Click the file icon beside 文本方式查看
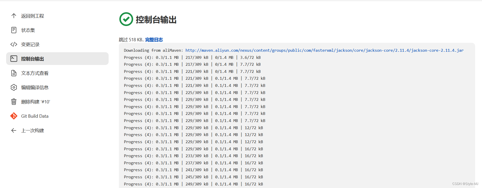The image size is (482, 188). pyautogui.click(x=14, y=73)
